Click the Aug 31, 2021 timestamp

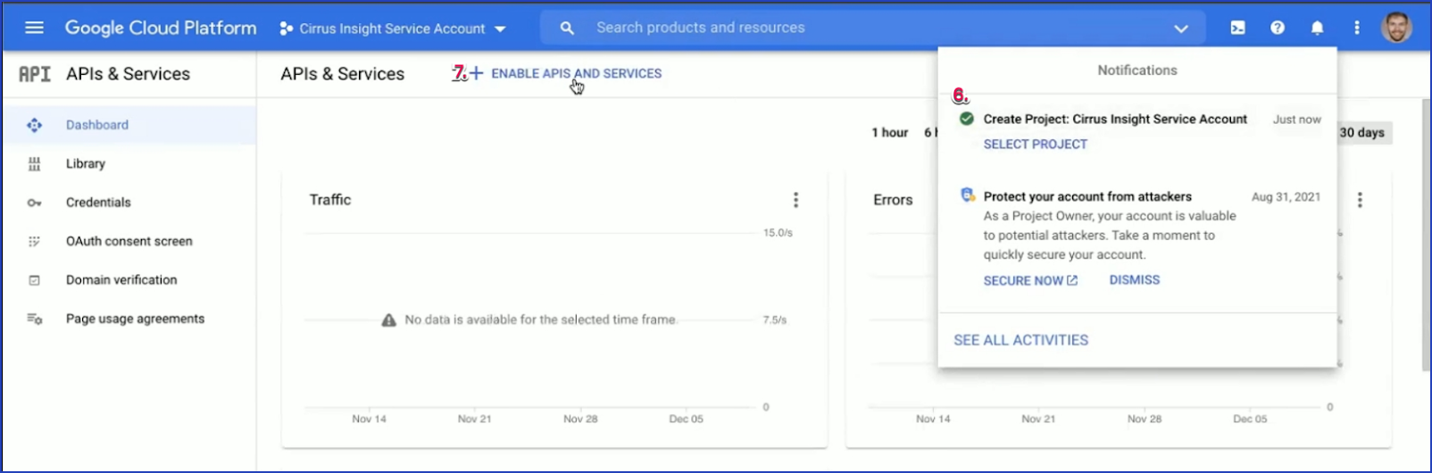coord(1286,196)
